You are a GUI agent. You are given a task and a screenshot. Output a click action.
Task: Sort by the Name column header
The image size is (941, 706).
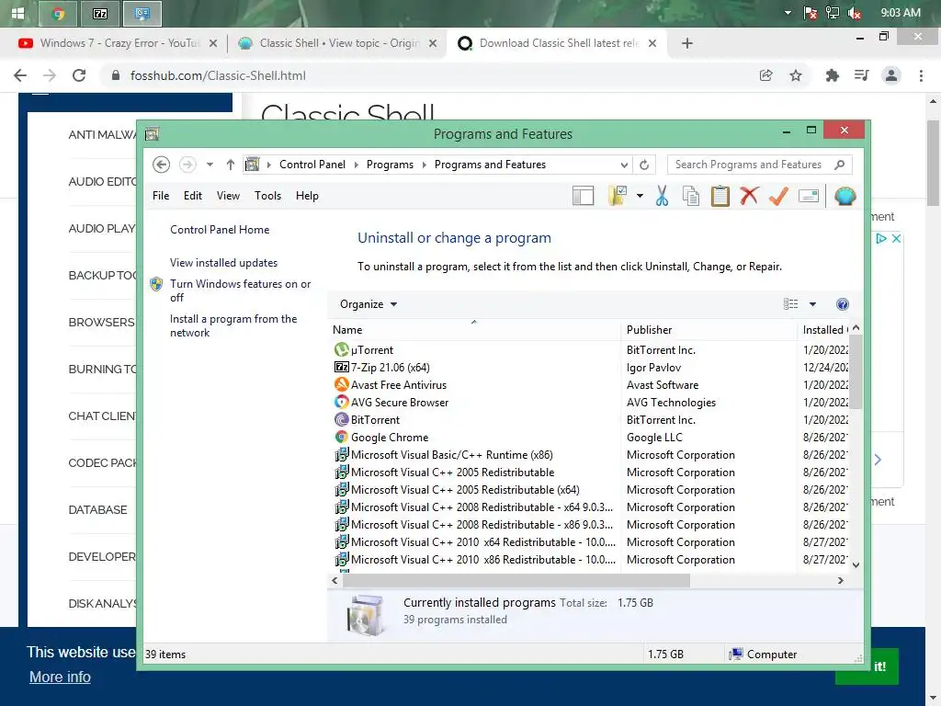[474, 330]
